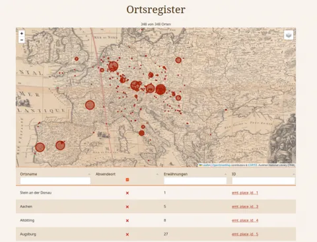This screenshot has height=242, width=317.
Task: Open link emt_place_id__3
Action: click(x=245, y=206)
